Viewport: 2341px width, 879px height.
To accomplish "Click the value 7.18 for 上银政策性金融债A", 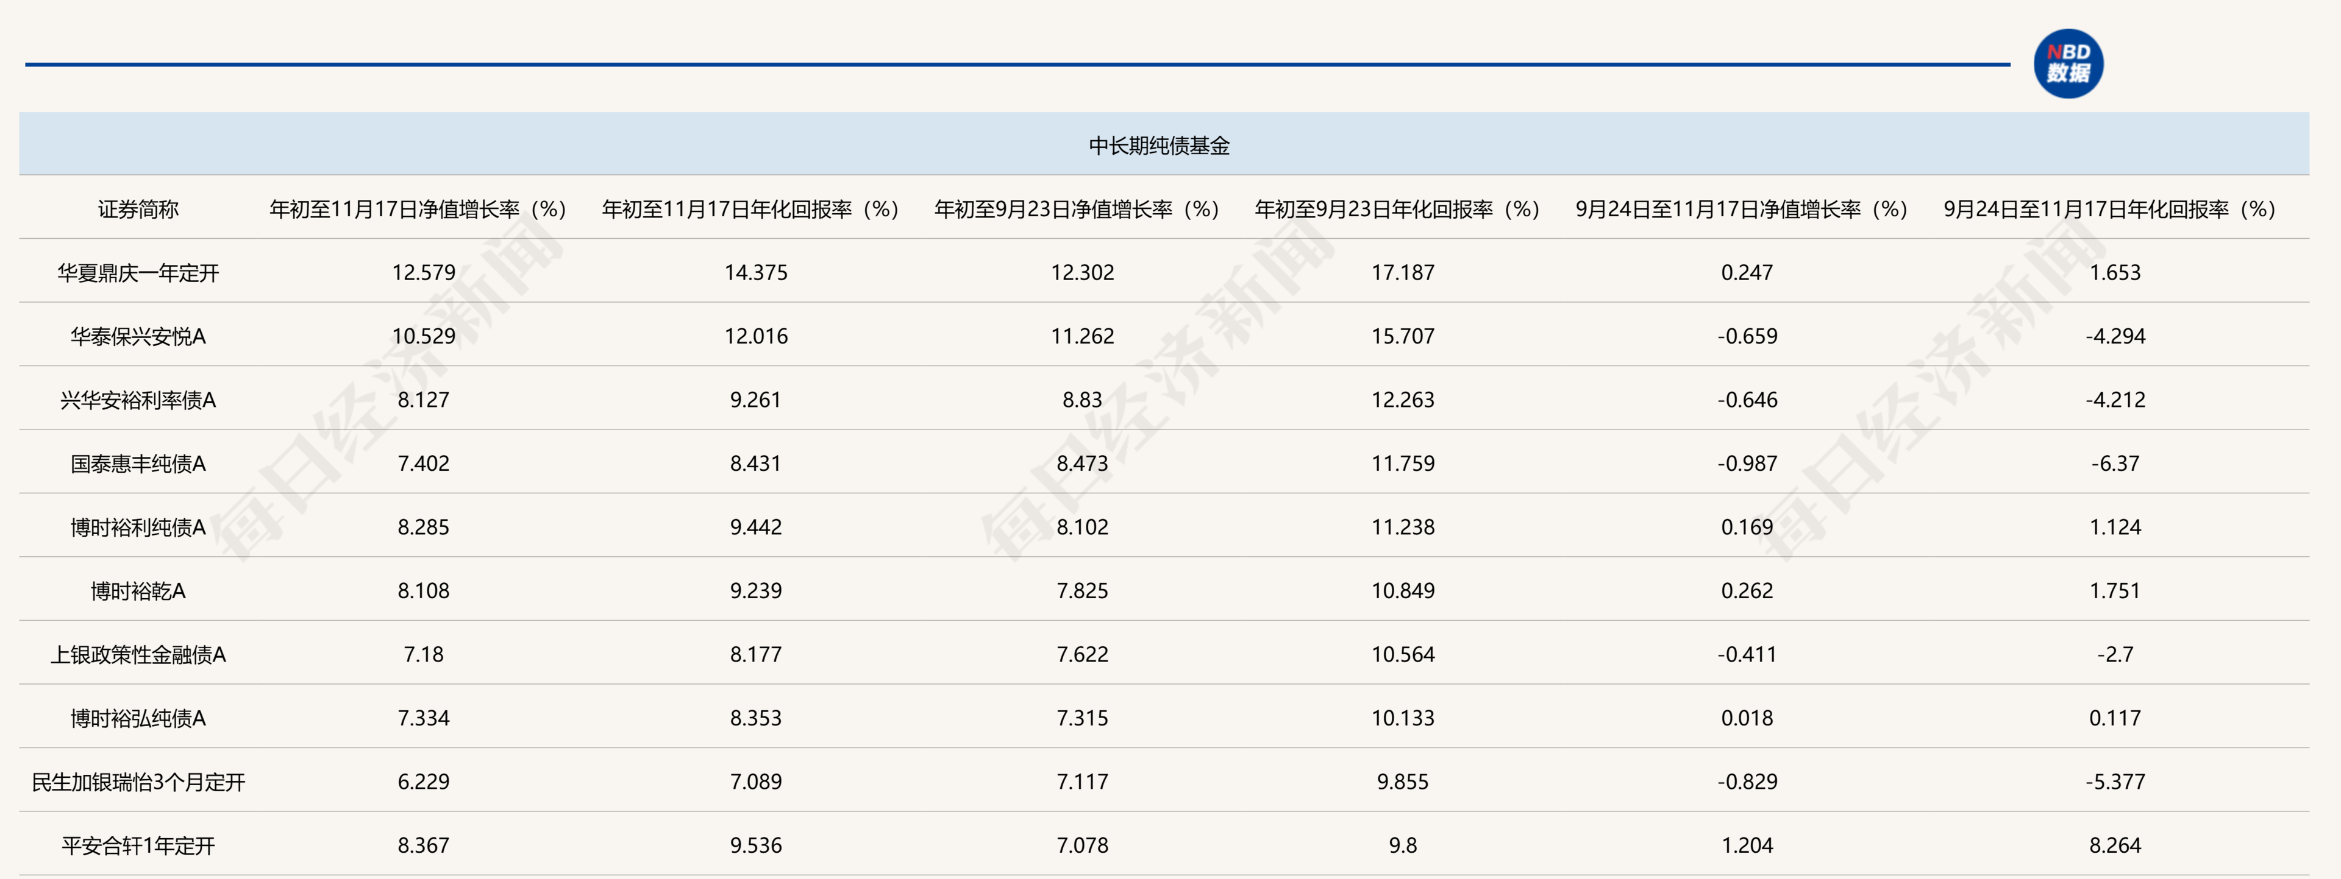I will click(x=424, y=654).
